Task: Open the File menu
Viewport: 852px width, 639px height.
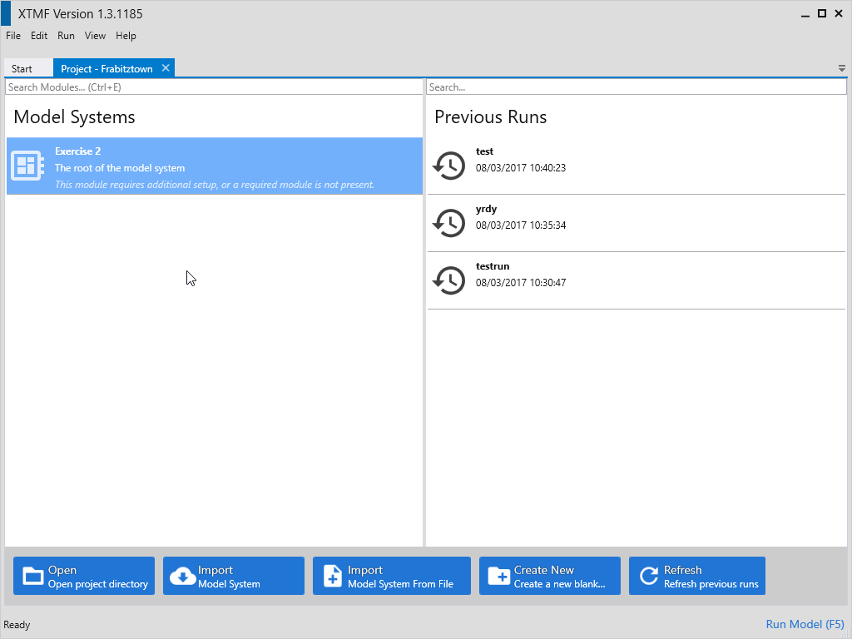Action: [13, 36]
